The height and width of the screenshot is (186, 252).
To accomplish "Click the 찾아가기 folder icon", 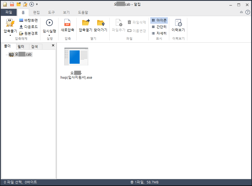I will click(101, 23).
